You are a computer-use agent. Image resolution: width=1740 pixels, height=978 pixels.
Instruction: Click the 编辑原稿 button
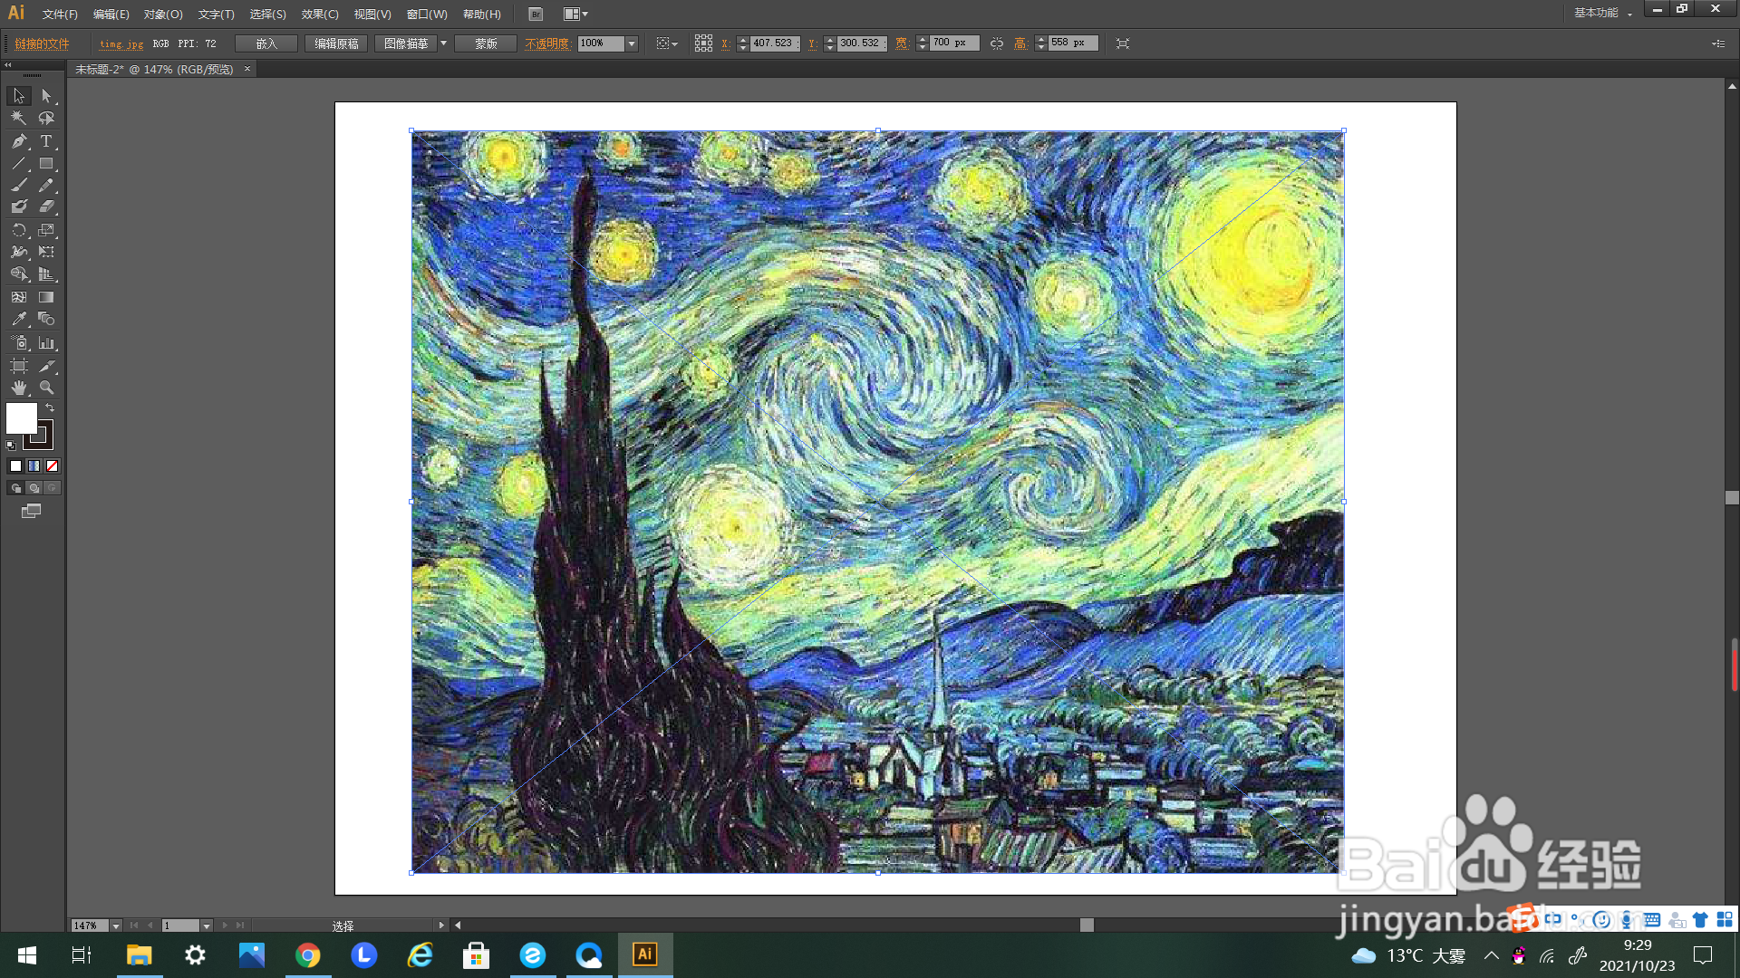pyautogui.click(x=335, y=43)
